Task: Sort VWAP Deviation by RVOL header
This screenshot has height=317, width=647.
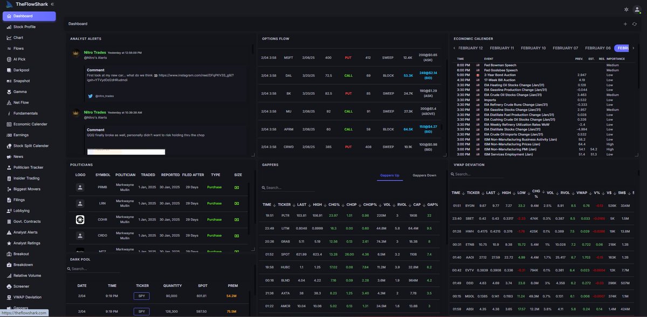Action: [565, 192]
